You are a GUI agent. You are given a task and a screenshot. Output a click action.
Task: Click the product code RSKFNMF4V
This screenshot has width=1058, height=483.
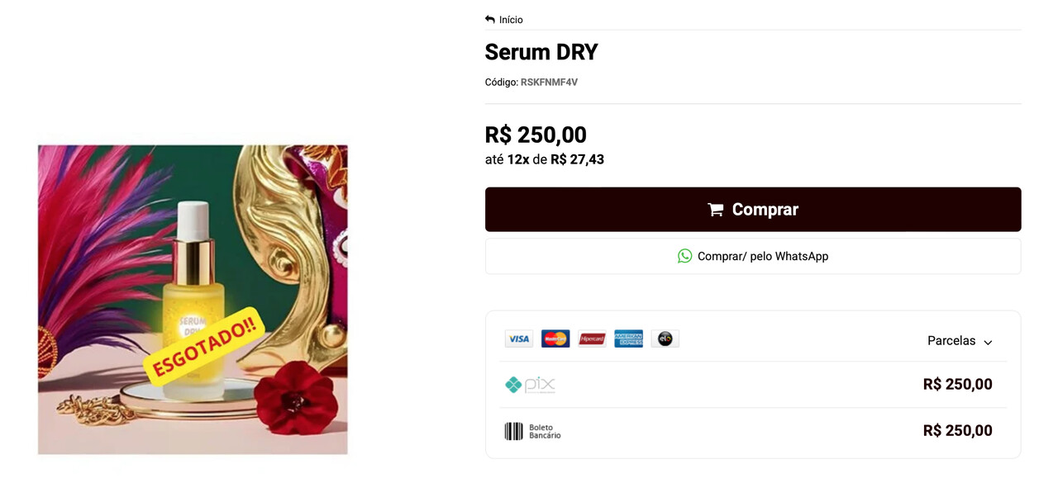point(549,83)
